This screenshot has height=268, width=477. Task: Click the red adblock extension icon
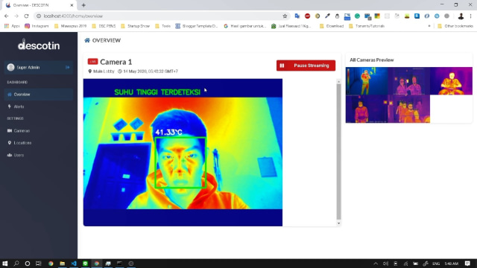(307, 16)
